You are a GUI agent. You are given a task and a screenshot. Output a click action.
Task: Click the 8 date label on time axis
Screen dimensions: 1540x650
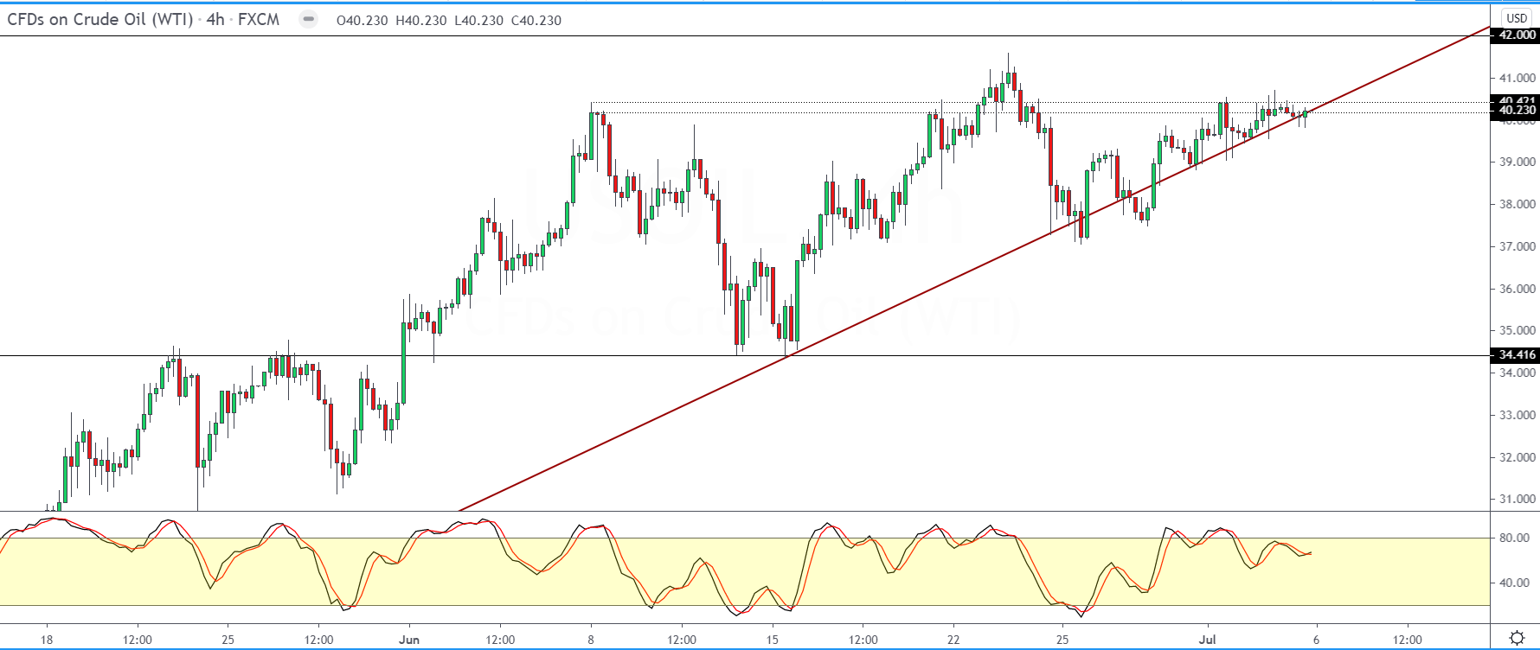coord(591,640)
